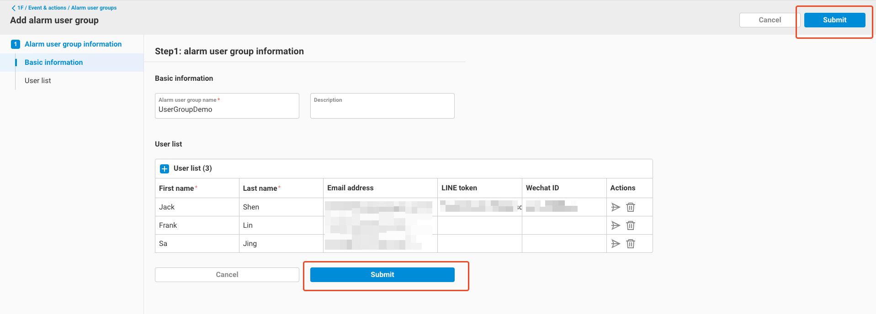
Task: Delete user Sa Jing with trash icon
Action: 631,244
